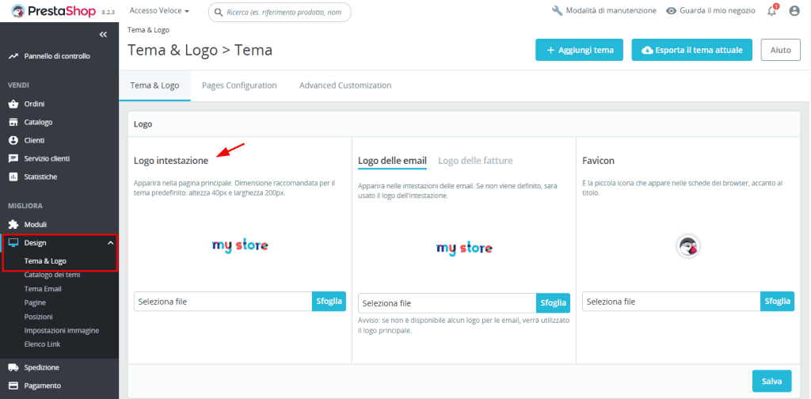Click Esporta il tema attuale button
The width and height of the screenshot is (811, 399).
(692, 50)
